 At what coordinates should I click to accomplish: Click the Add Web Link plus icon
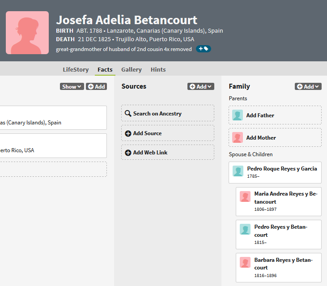click(128, 153)
